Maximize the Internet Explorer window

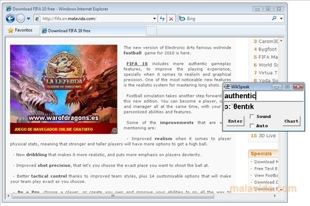pos(268,9)
